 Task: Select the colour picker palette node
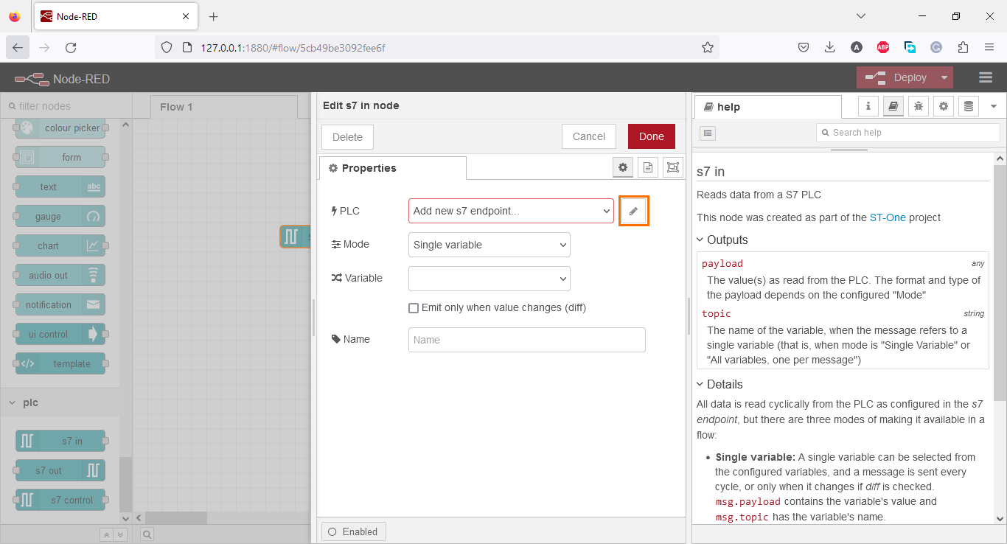point(60,128)
